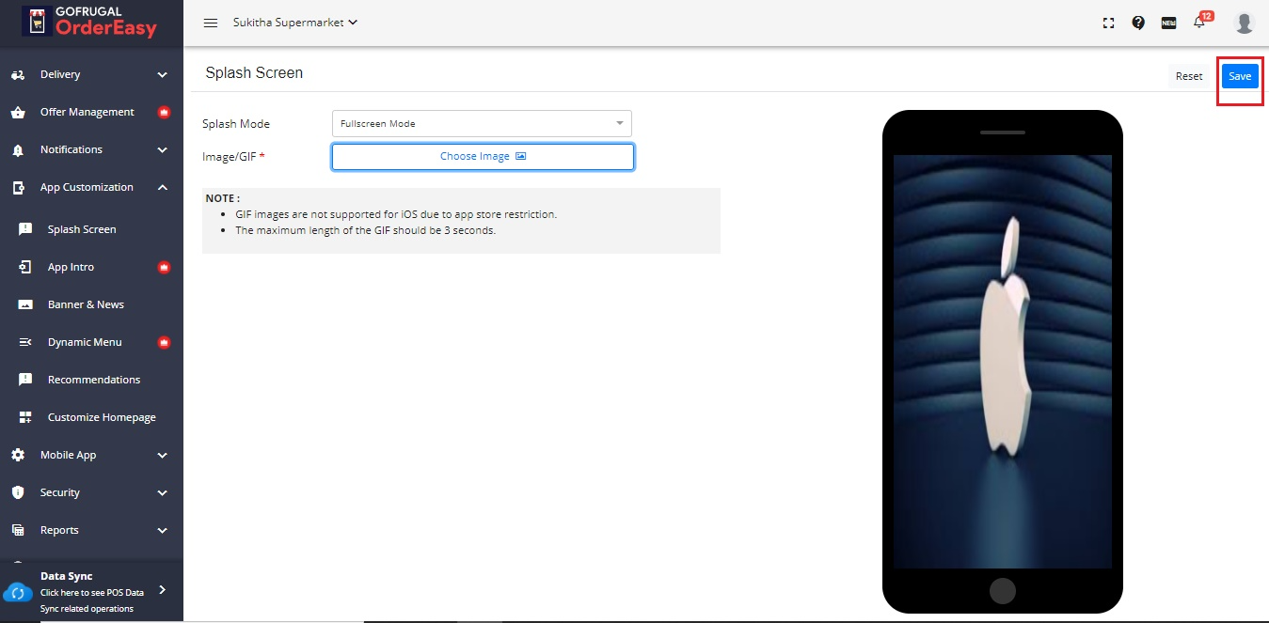This screenshot has height=623, width=1269.
Task: Click the Customize Homepage grid icon
Action: [25, 417]
